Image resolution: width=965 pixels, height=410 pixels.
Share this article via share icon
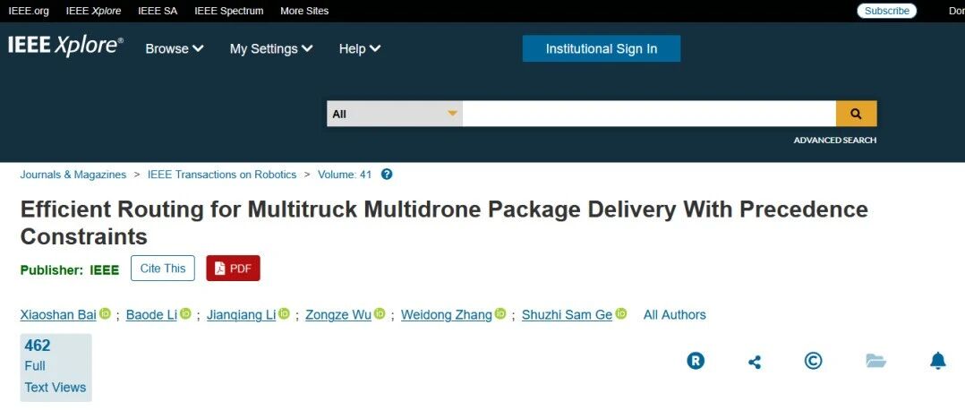point(755,362)
